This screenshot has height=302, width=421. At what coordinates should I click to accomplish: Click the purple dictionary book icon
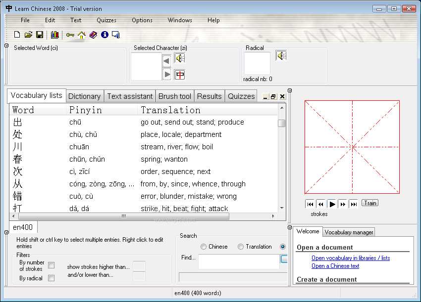pos(93,35)
